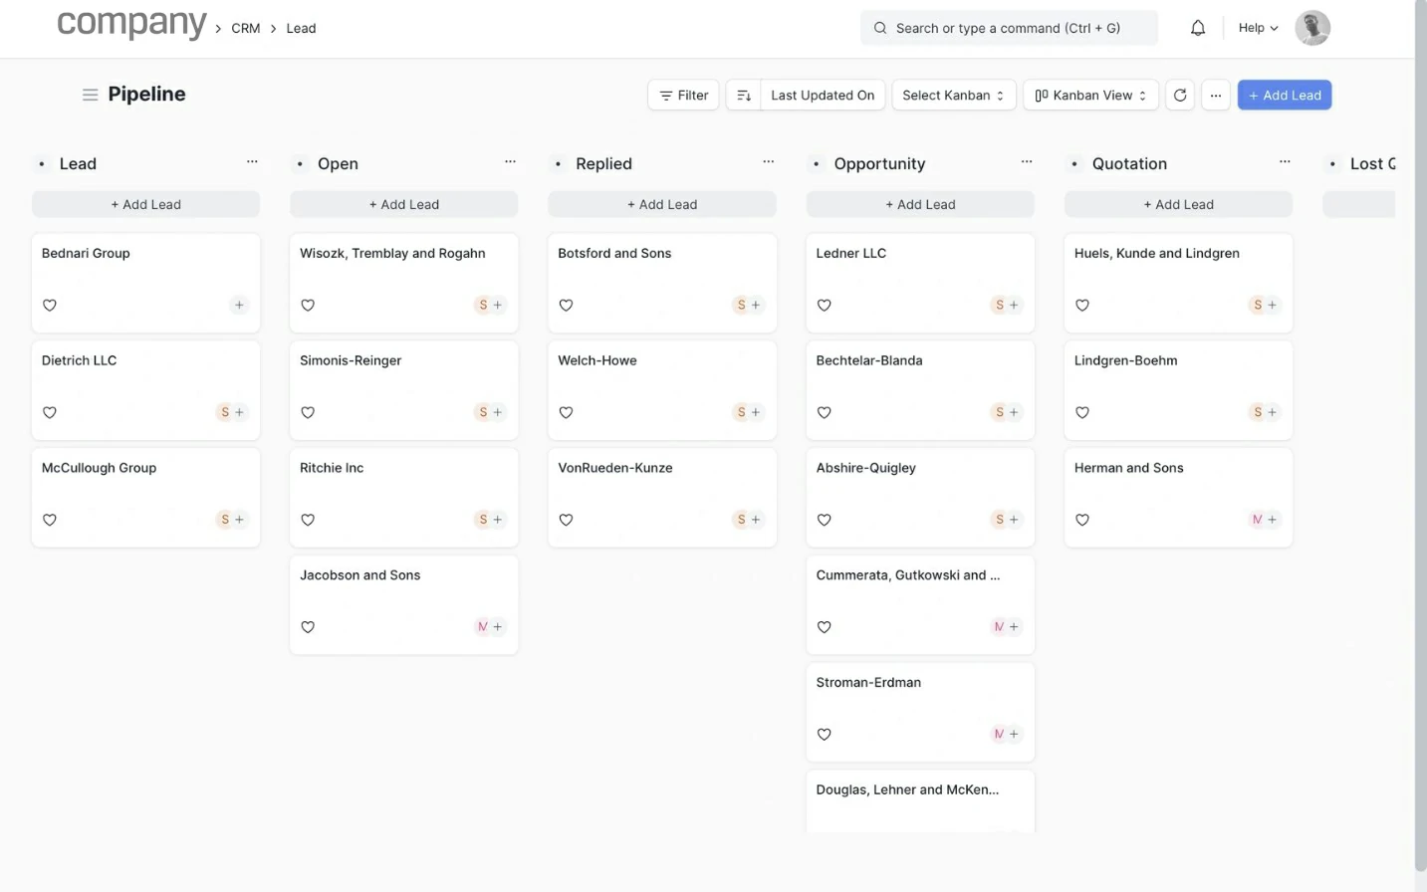Viewport: 1427px width, 892px height.
Task: Open the three-dot menu beside refresh
Action: tap(1216, 96)
